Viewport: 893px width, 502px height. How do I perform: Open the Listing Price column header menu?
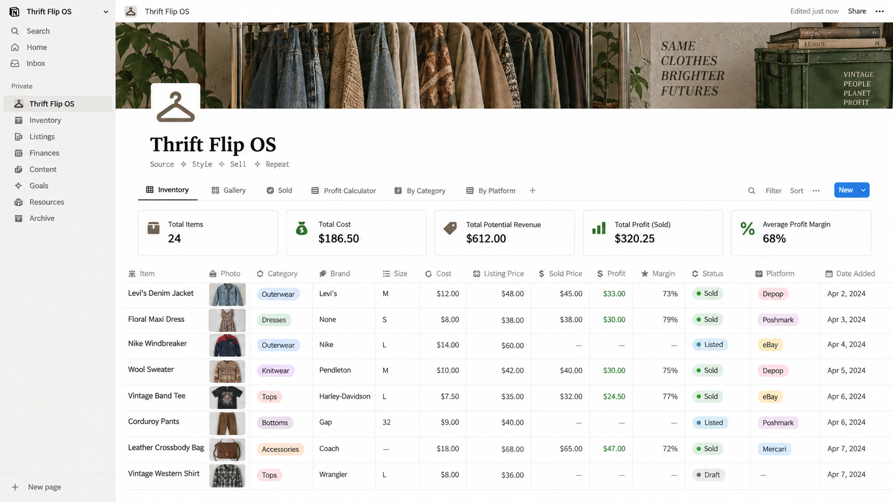pos(498,274)
